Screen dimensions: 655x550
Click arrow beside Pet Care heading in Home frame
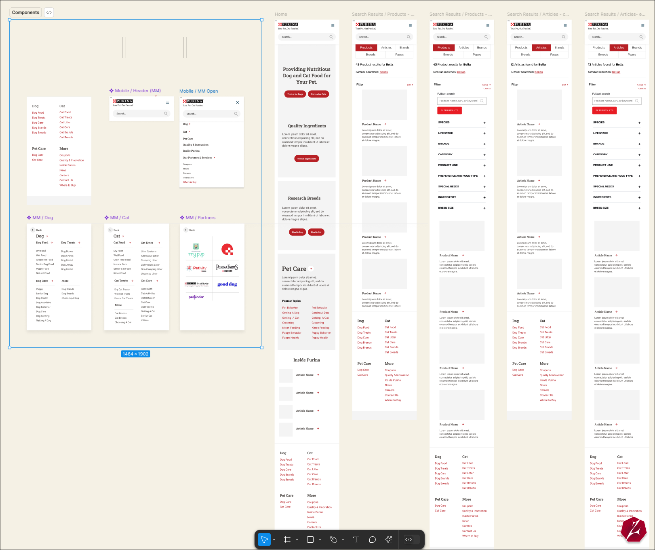click(x=311, y=269)
